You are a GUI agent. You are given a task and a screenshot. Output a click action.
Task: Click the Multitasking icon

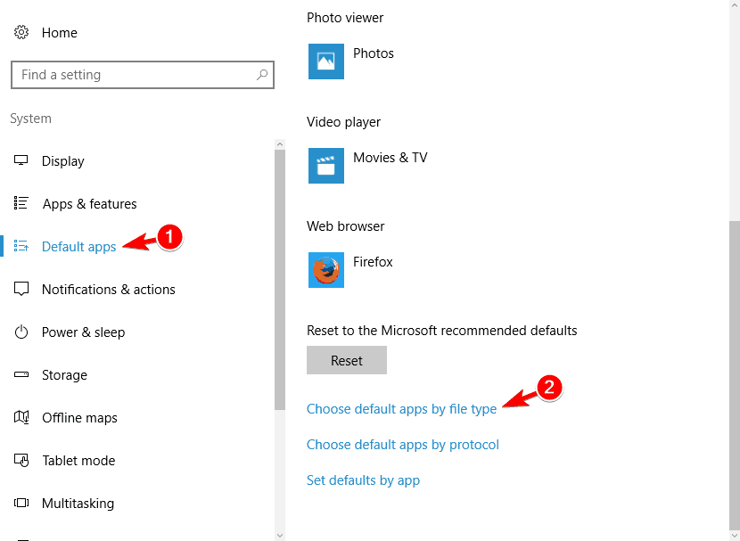click(21, 503)
